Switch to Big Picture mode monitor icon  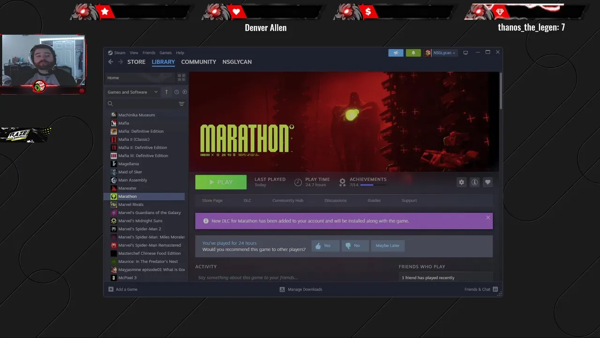pos(465,53)
